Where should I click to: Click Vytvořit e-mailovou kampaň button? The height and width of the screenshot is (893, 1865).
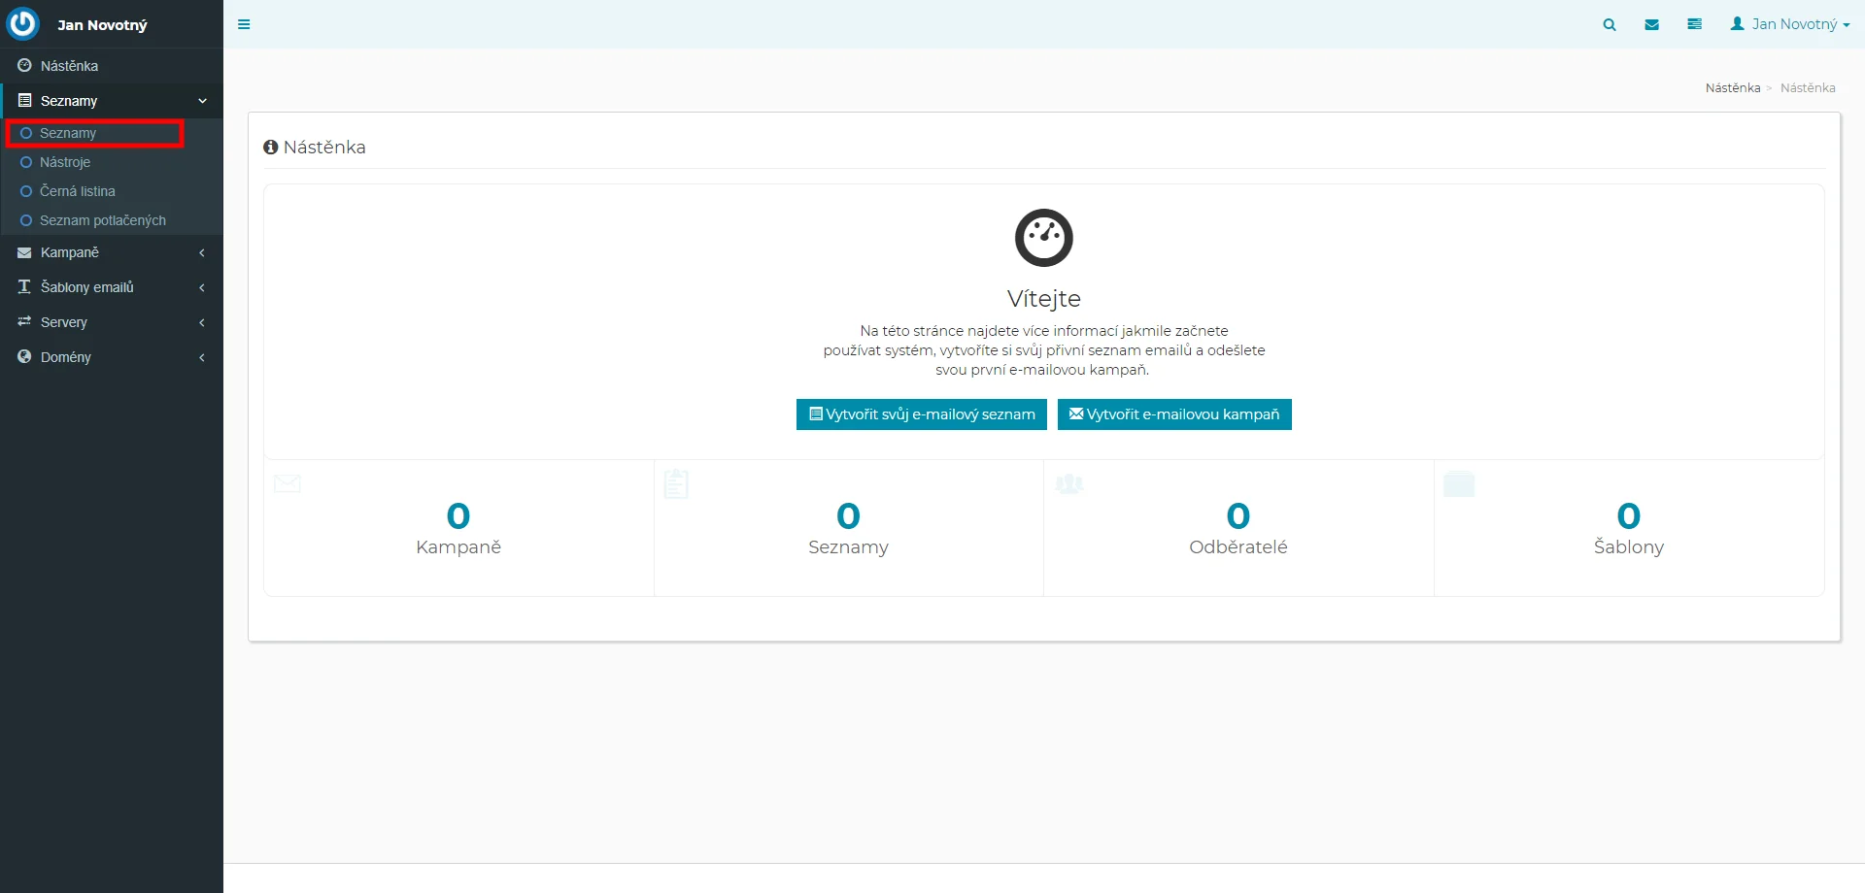1173,414
